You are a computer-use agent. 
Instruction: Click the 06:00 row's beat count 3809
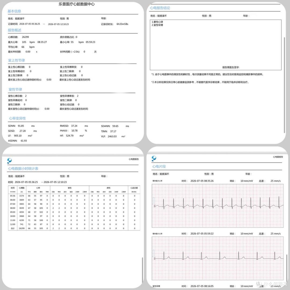point(22,200)
